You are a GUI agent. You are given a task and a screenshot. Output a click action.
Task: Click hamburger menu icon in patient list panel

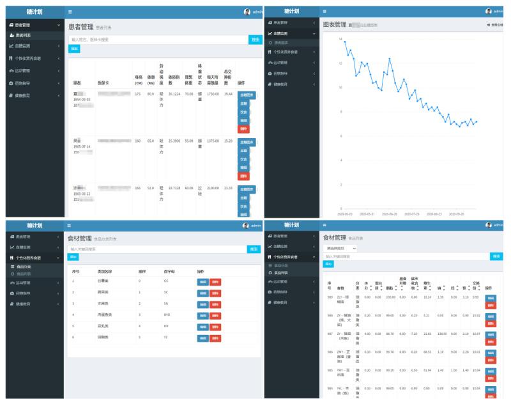tap(70, 12)
